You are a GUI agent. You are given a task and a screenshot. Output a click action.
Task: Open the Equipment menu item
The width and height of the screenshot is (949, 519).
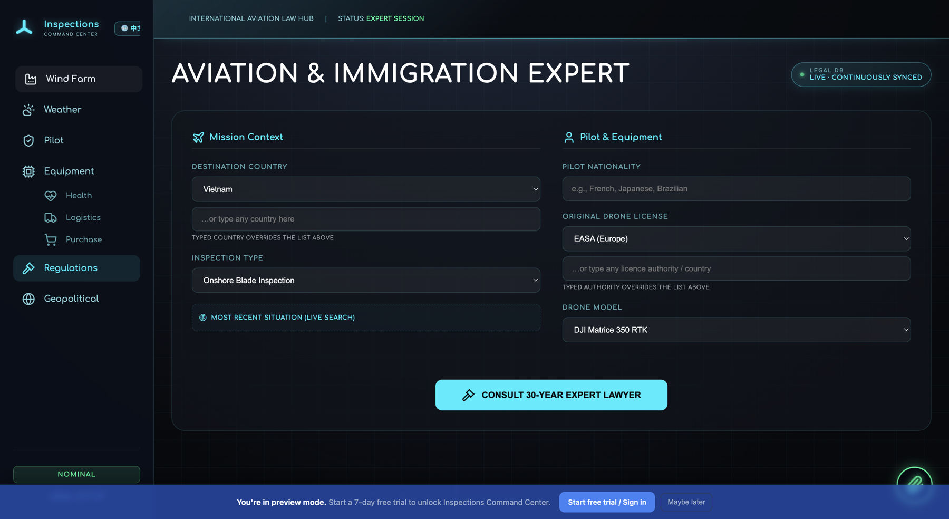pos(78,171)
